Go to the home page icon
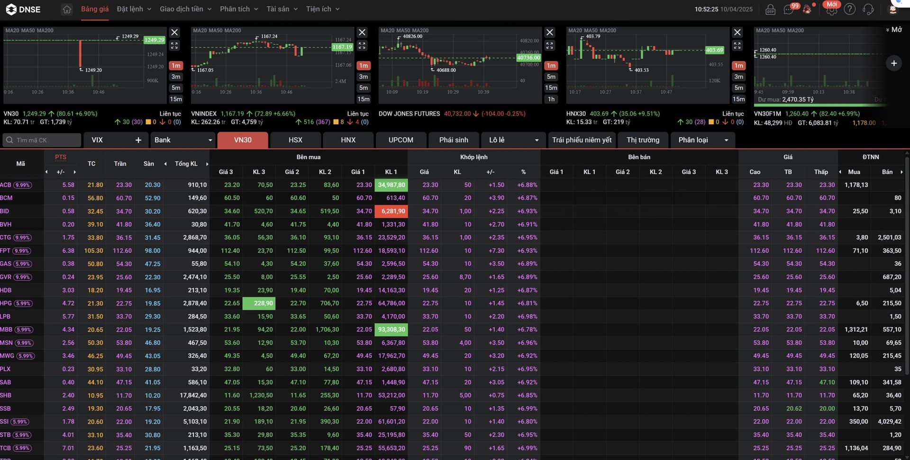910x460 pixels. [x=67, y=9]
